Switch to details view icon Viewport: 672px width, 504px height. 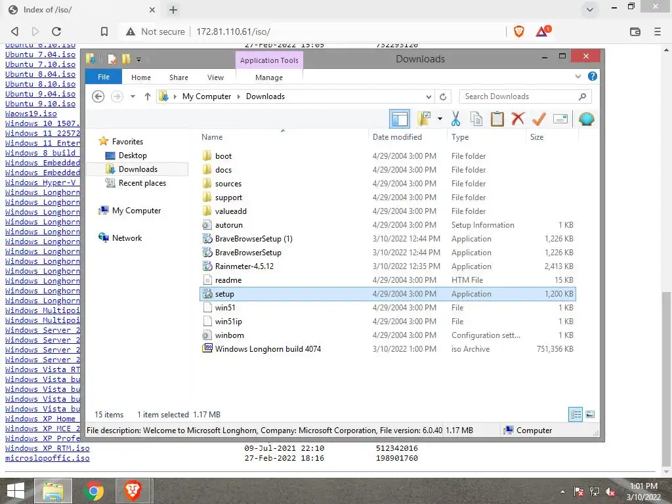[x=576, y=415]
